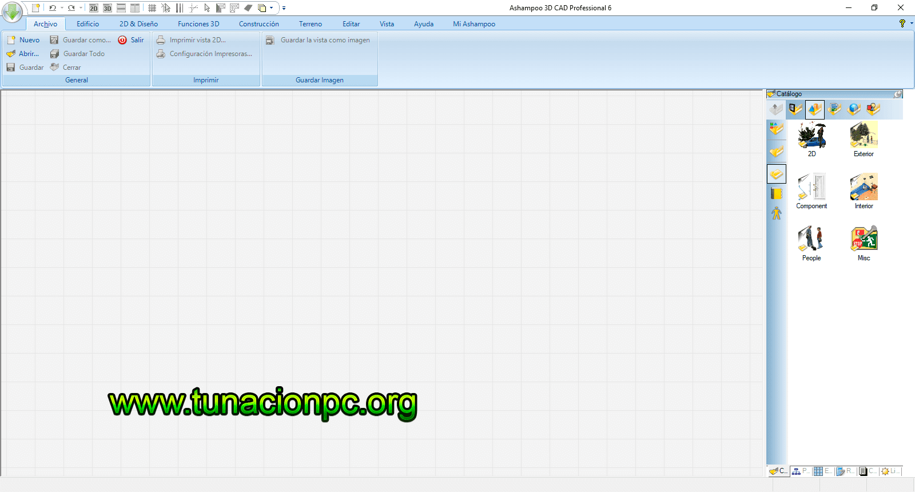Click the plain folder icon under the sidebar separator
This screenshot has height=492, width=915.
[x=776, y=152]
